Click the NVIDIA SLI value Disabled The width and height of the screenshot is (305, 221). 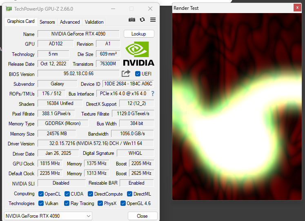(62, 183)
